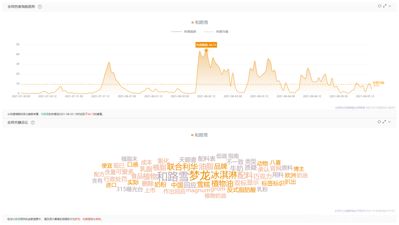
Task: Select grom in the word cloud
Action: point(218,189)
